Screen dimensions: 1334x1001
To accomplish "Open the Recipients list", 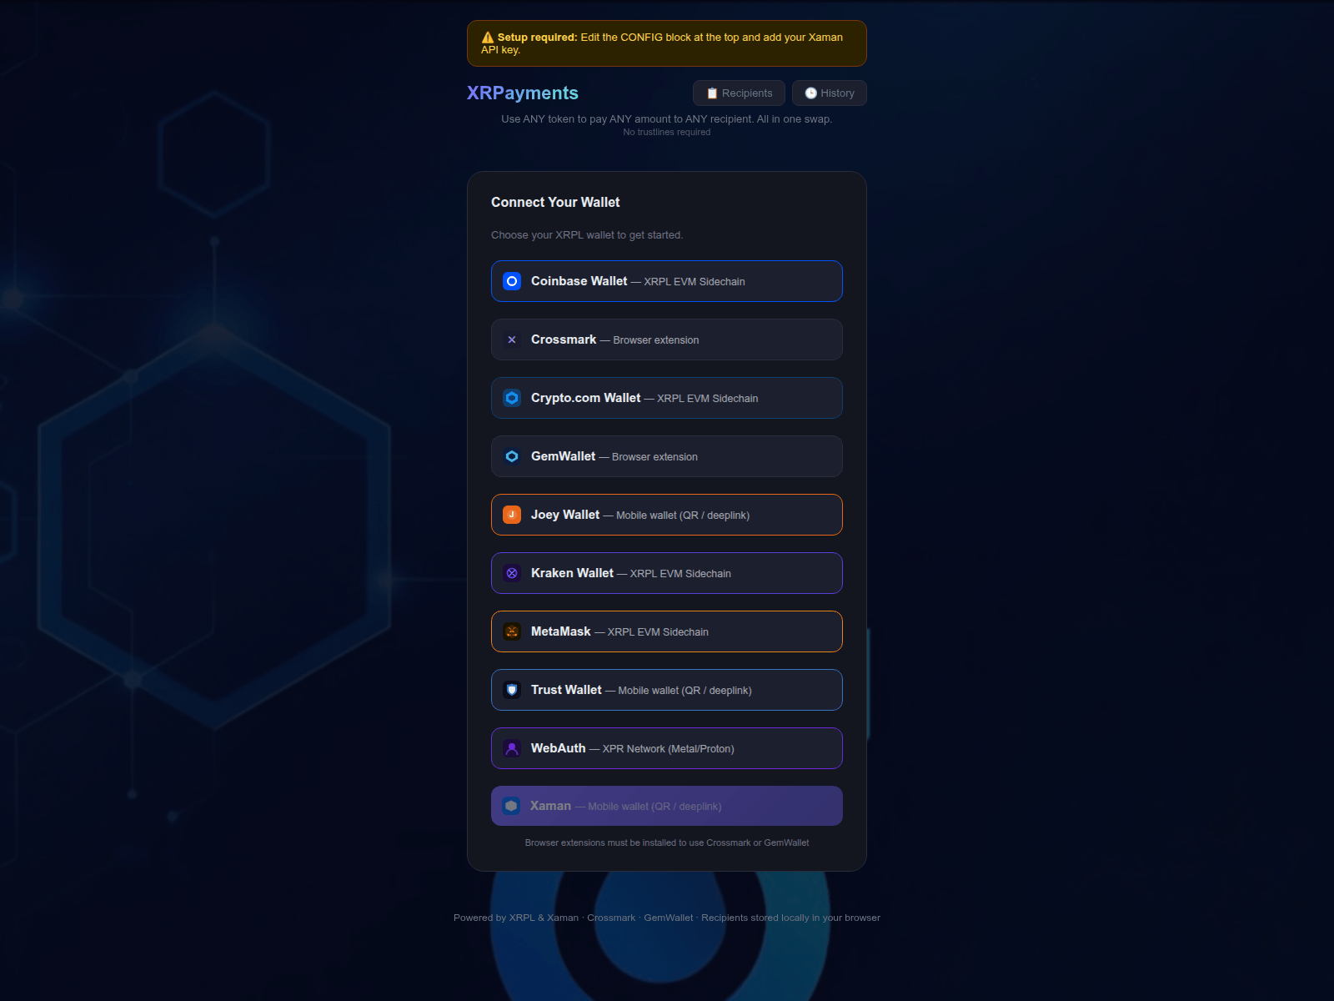I will point(739,93).
